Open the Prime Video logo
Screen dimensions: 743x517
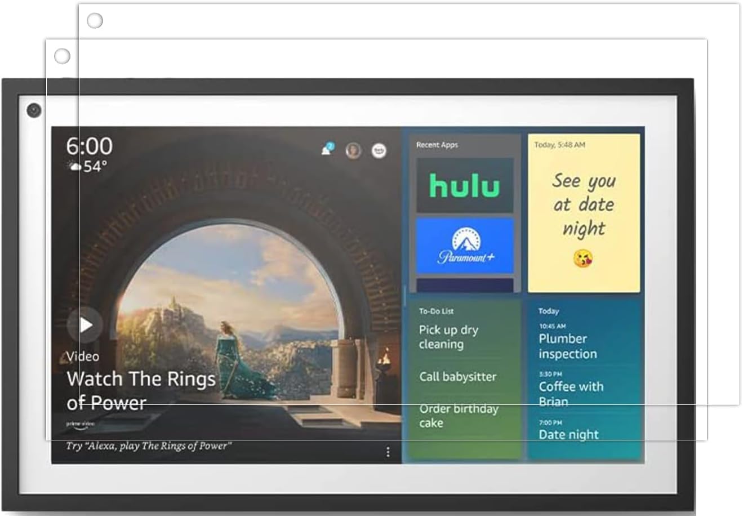tap(81, 424)
